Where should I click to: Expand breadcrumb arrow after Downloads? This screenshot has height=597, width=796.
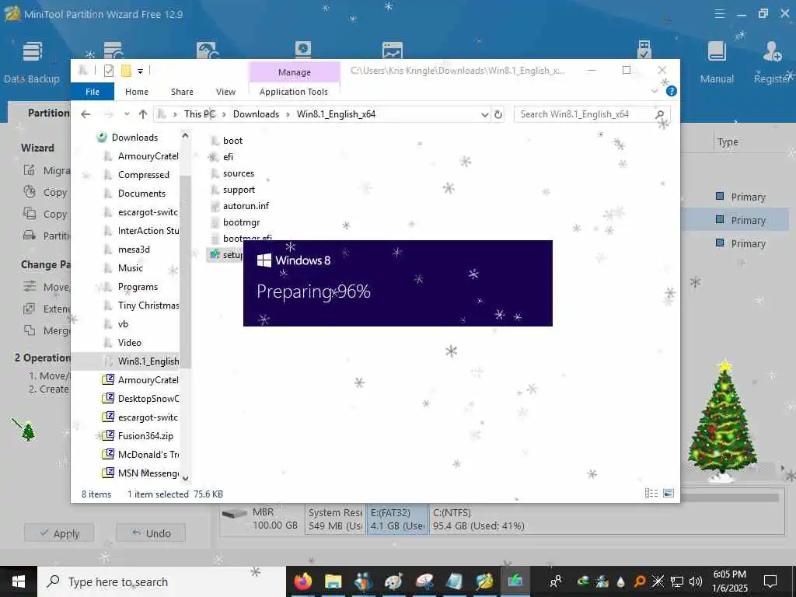tap(288, 114)
